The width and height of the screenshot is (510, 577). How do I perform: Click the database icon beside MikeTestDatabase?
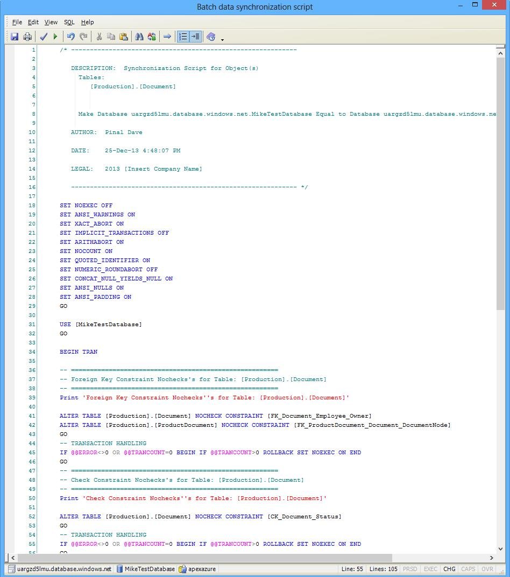[119, 569]
